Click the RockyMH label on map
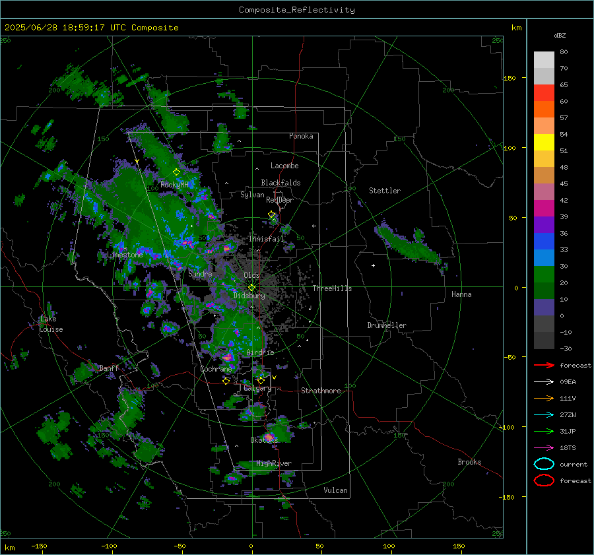This screenshot has height=555, width=594. click(x=174, y=185)
